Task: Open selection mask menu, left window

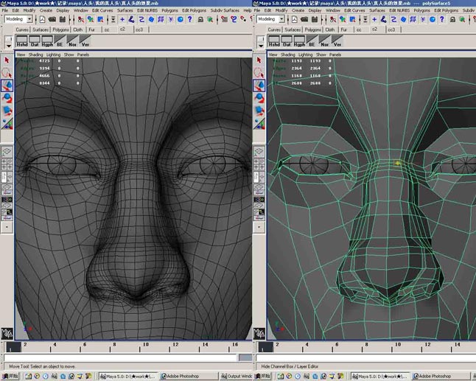Action: [x=113, y=19]
